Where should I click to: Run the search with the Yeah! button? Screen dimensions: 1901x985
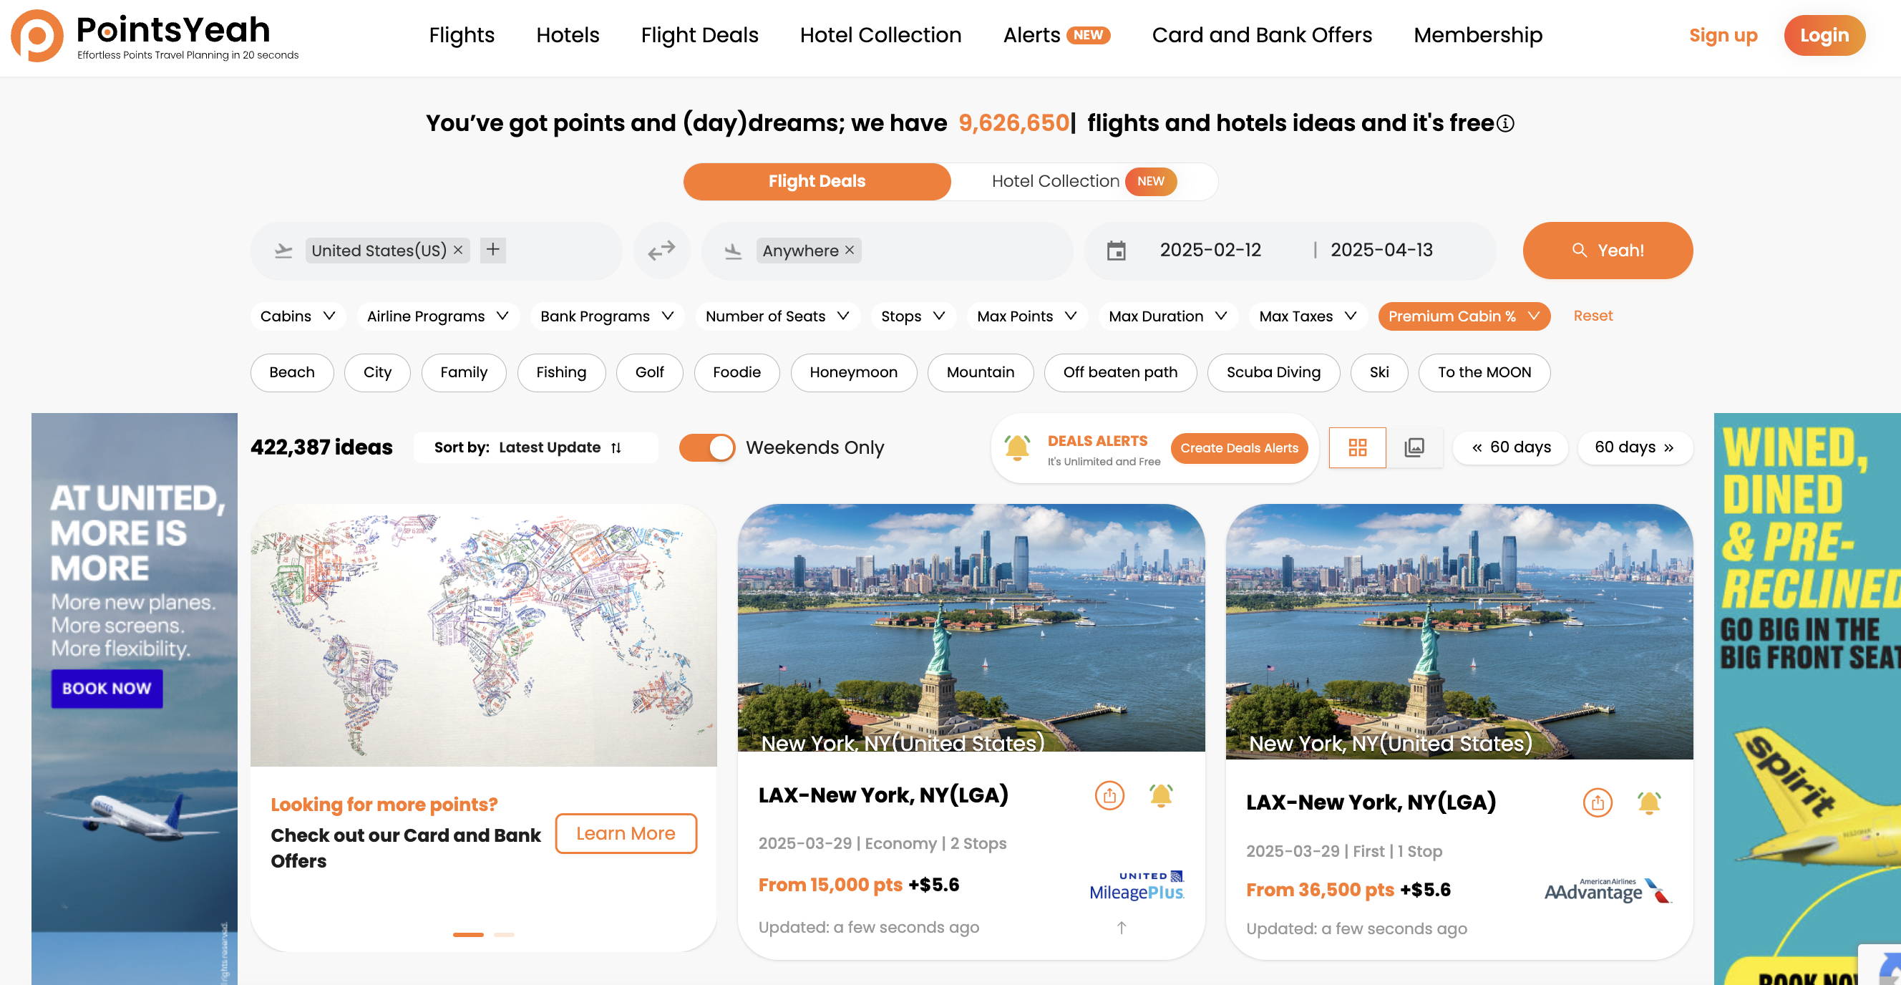click(x=1608, y=251)
